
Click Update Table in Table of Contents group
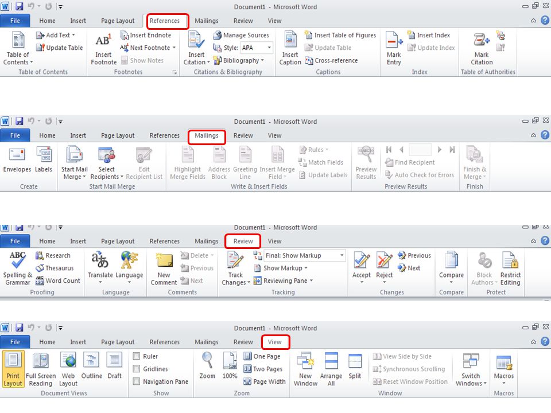click(59, 48)
